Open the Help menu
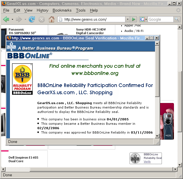 [x=94, y=10]
